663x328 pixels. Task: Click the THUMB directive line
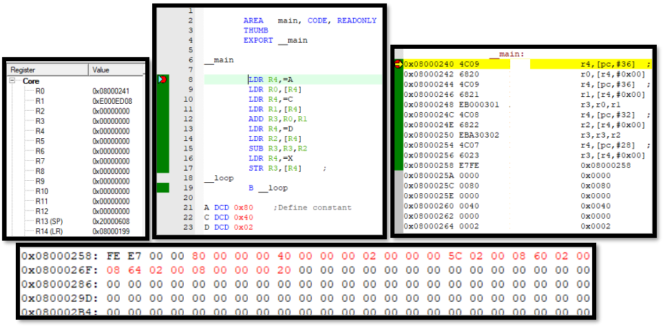pos(256,30)
